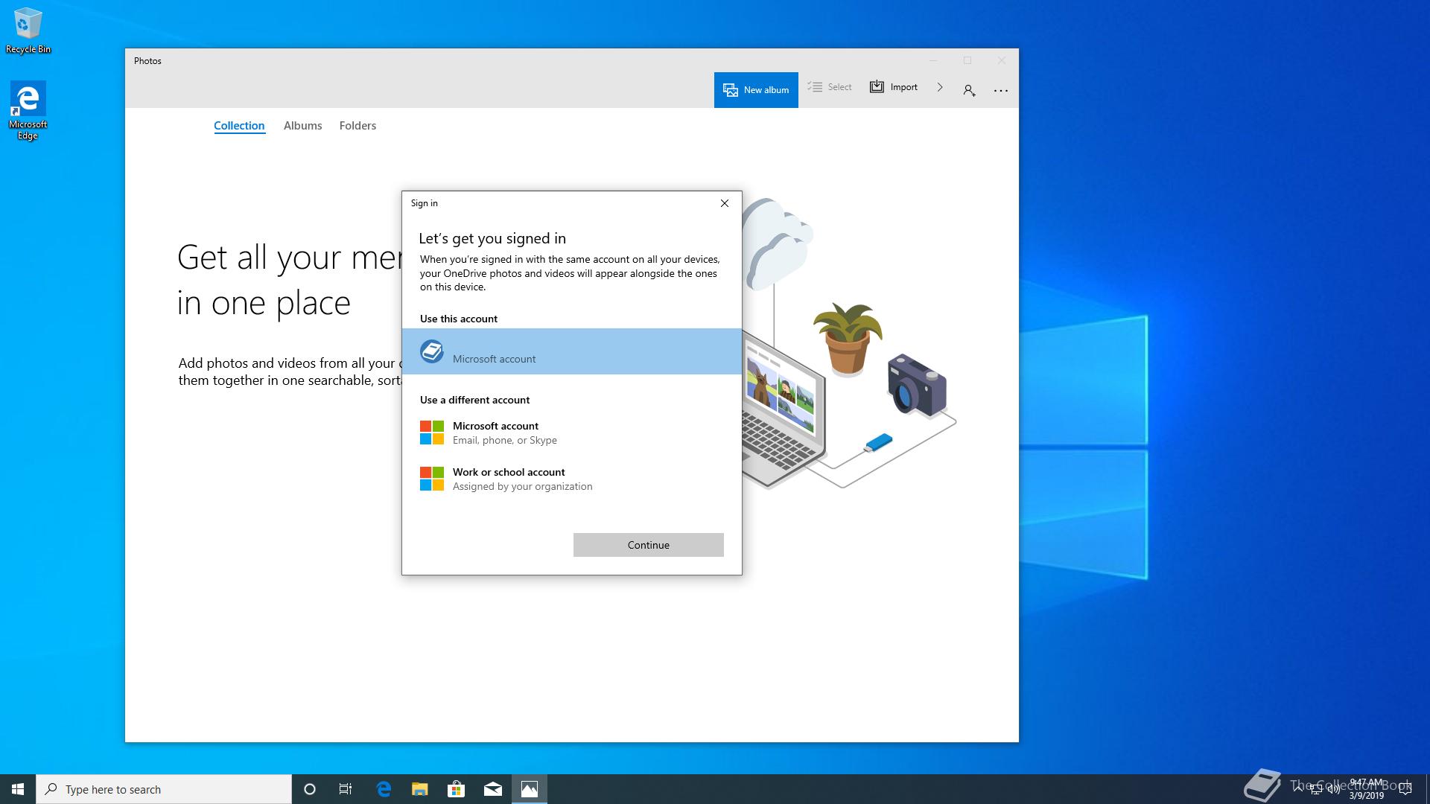This screenshot has height=804, width=1430.
Task: Close the Photos window
Action: (1002, 60)
